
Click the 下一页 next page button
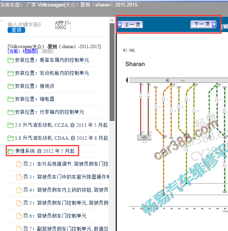pyautogui.click(x=203, y=24)
